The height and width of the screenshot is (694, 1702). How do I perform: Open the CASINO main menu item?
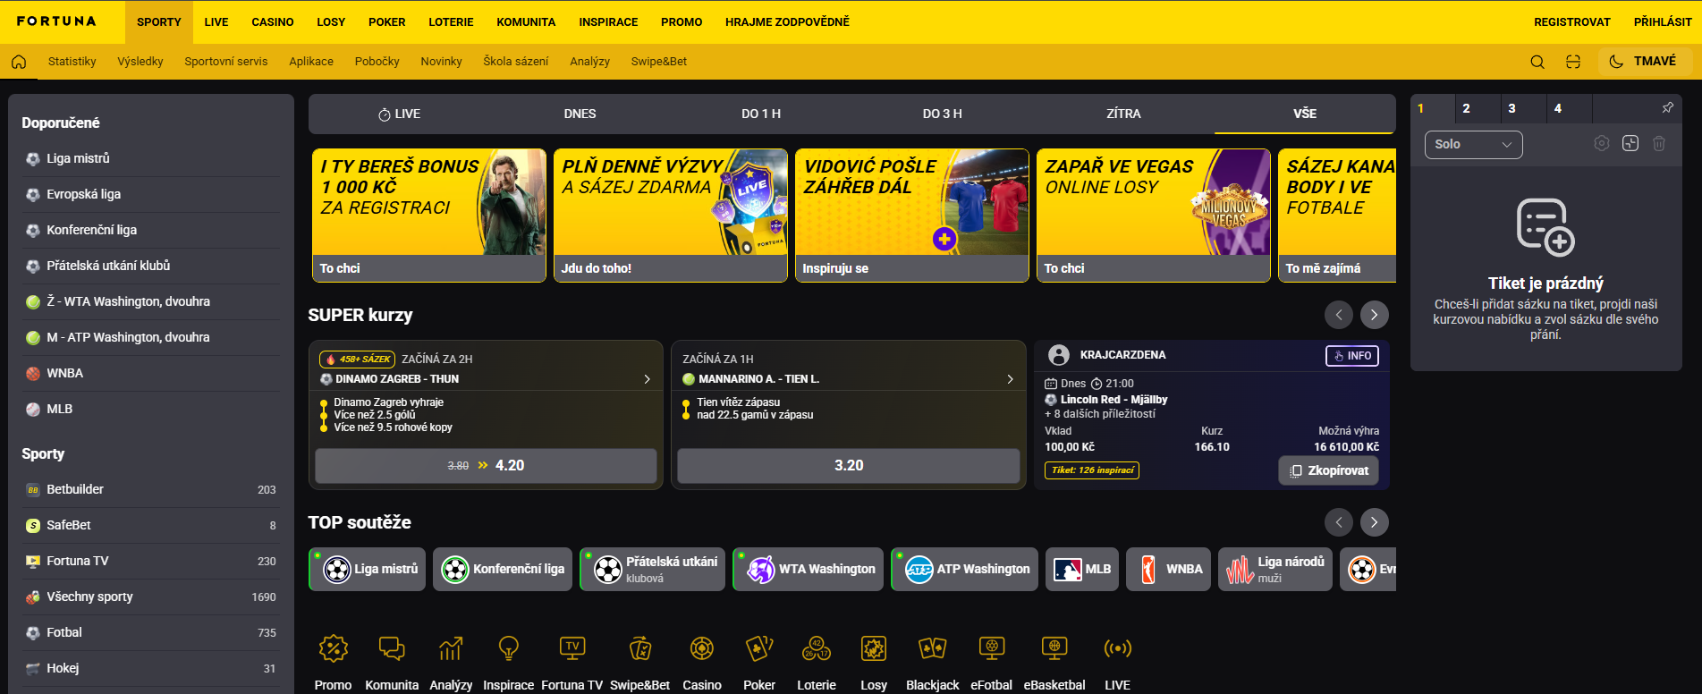pos(273,22)
